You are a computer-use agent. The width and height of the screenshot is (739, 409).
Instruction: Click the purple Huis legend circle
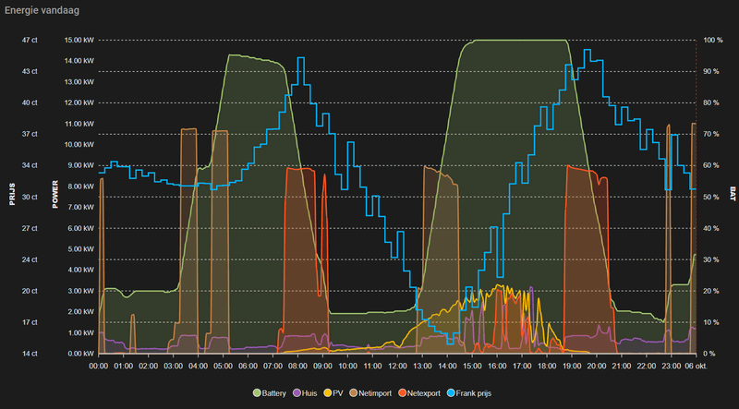click(297, 393)
